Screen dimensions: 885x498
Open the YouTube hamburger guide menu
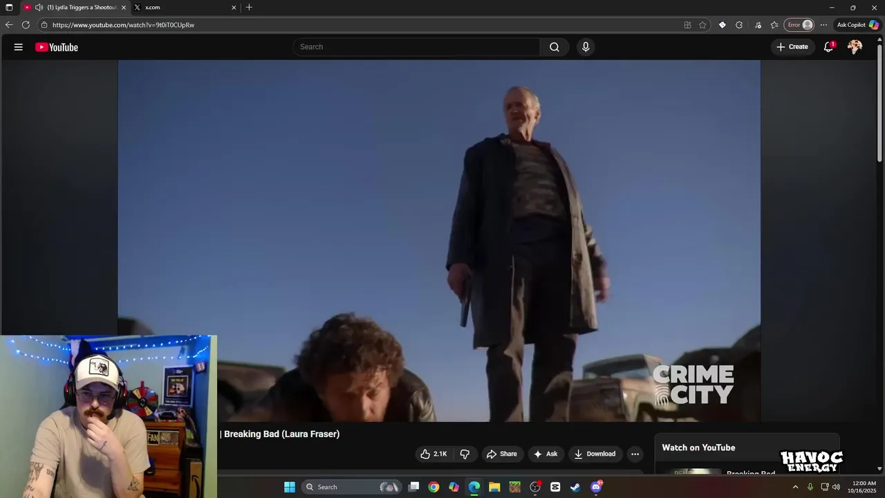pyautogui.click(x=18, y=47)
